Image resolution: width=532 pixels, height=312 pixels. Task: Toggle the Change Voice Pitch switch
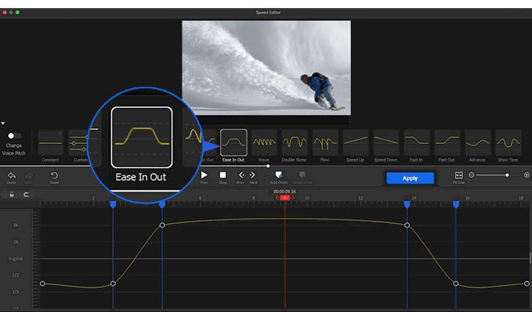pyautogui.click(x=13, y=136)
